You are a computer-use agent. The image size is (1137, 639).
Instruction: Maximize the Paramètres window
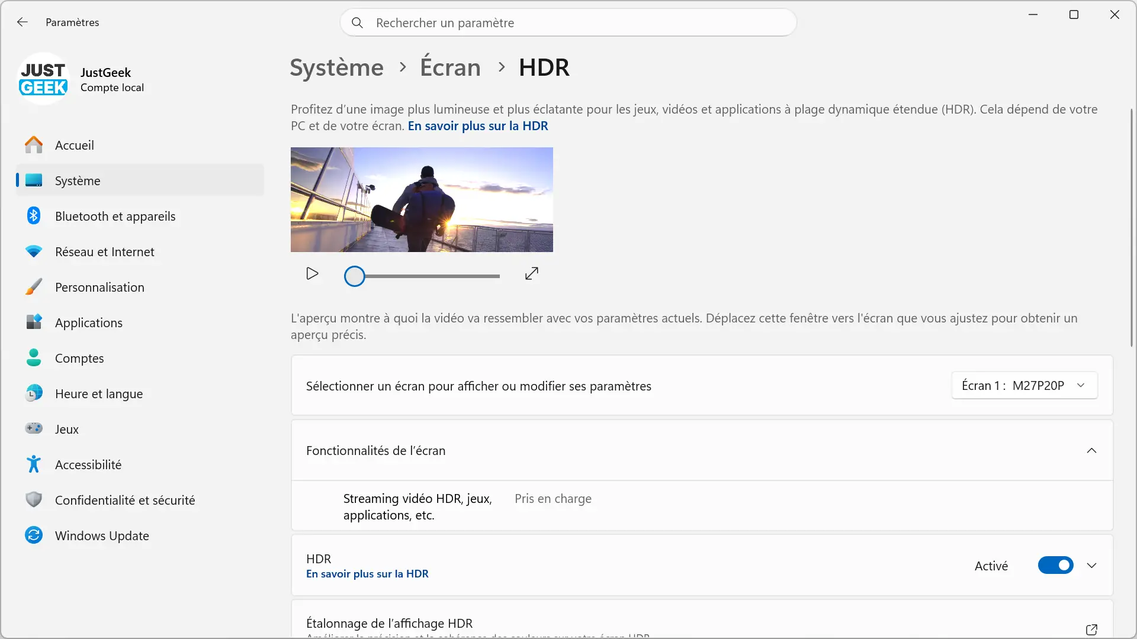pyautogui.click(x=1074, y=14)
